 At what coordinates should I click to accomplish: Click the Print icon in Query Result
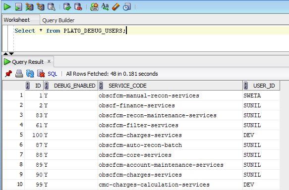[19, 74]
